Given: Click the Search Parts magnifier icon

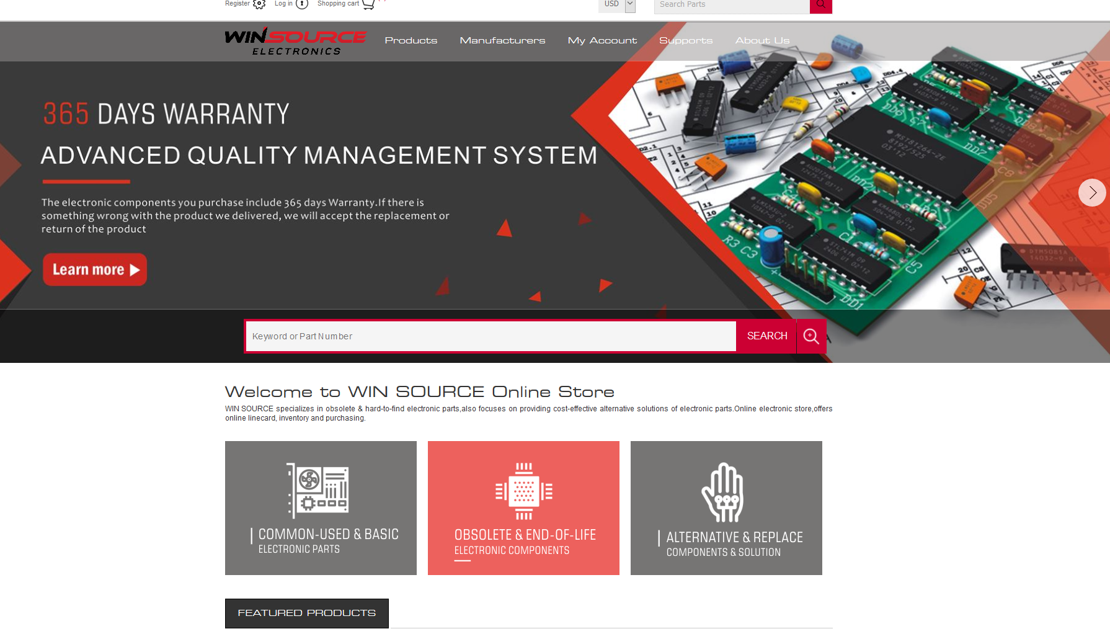Looking at the screenshot, I should point(820,6).
